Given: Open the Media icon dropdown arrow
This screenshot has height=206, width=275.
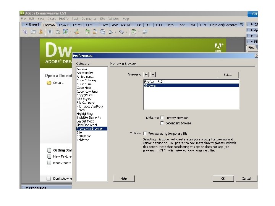Looking at the screenshot, I should (x=82, y=32).
